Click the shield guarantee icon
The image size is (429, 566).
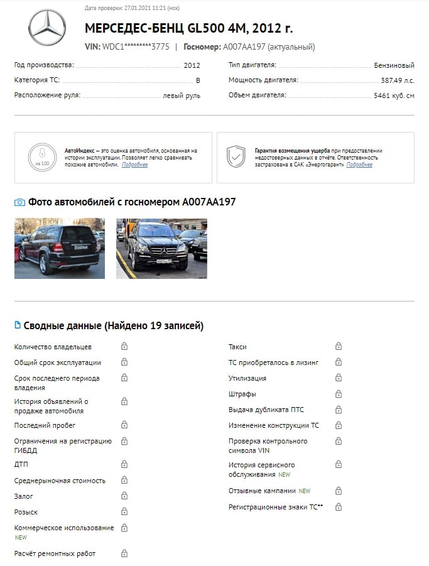click(x=236, y=156)
